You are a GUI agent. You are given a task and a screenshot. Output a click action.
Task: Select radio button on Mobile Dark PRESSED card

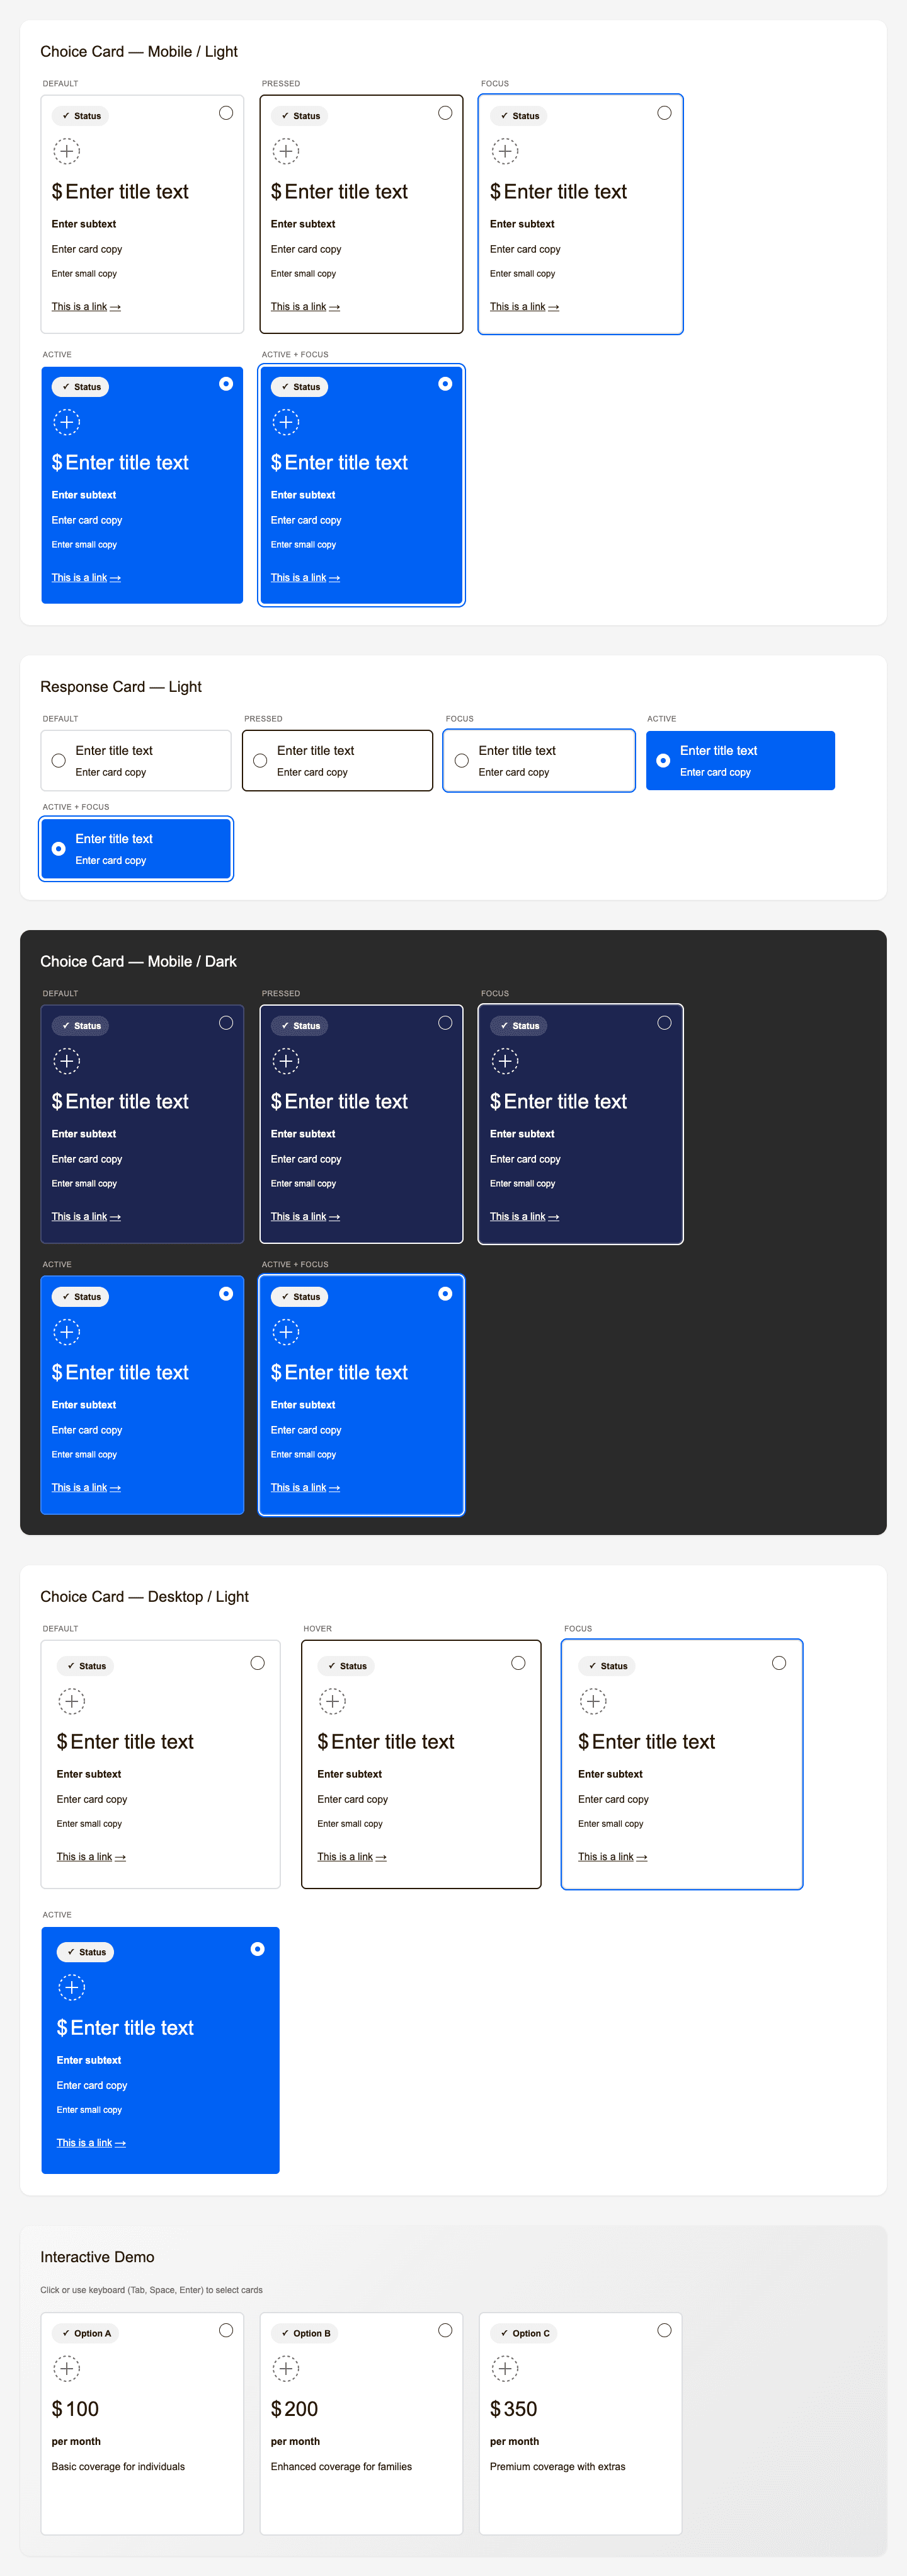click(445, 1024)
